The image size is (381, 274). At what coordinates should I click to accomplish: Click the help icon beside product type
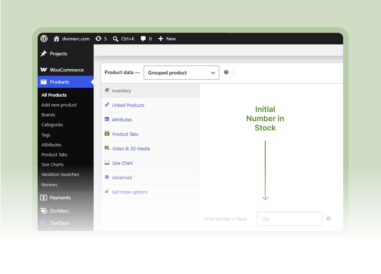coord(226,72)
